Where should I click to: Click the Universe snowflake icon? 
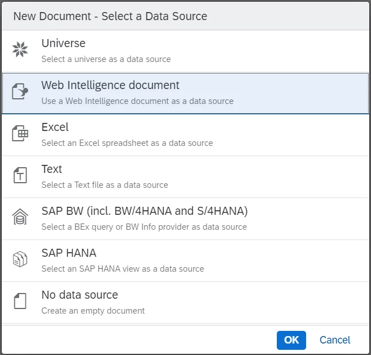(20, 49)
